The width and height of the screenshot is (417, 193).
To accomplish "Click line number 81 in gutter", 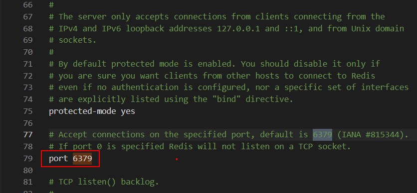I will pyautogui.click(x=28, y=183).
